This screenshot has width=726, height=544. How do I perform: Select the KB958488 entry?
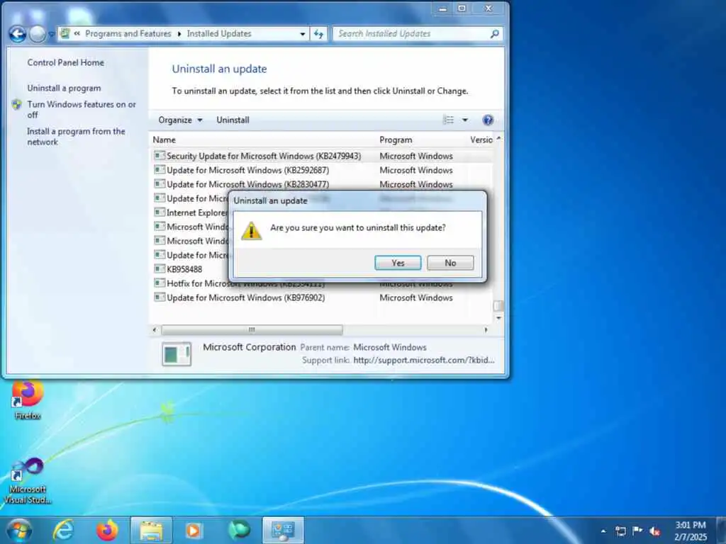(184, 269)
